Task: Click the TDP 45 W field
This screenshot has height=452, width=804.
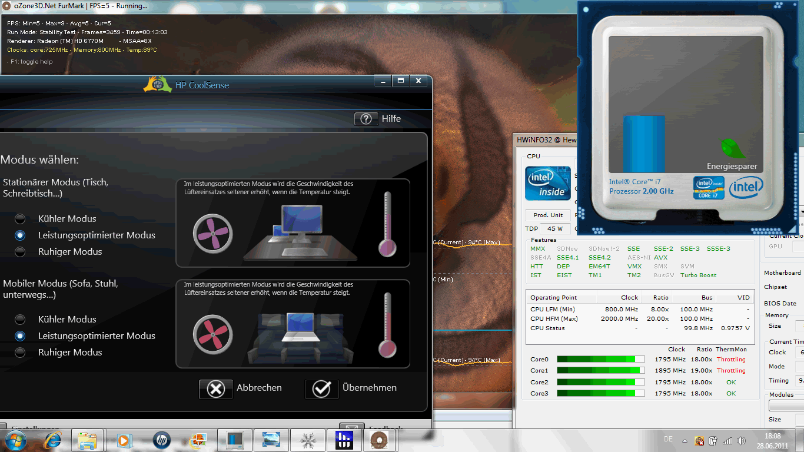Action: 556,228
